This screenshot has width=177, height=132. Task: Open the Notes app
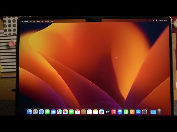click(x=96, y=112)
